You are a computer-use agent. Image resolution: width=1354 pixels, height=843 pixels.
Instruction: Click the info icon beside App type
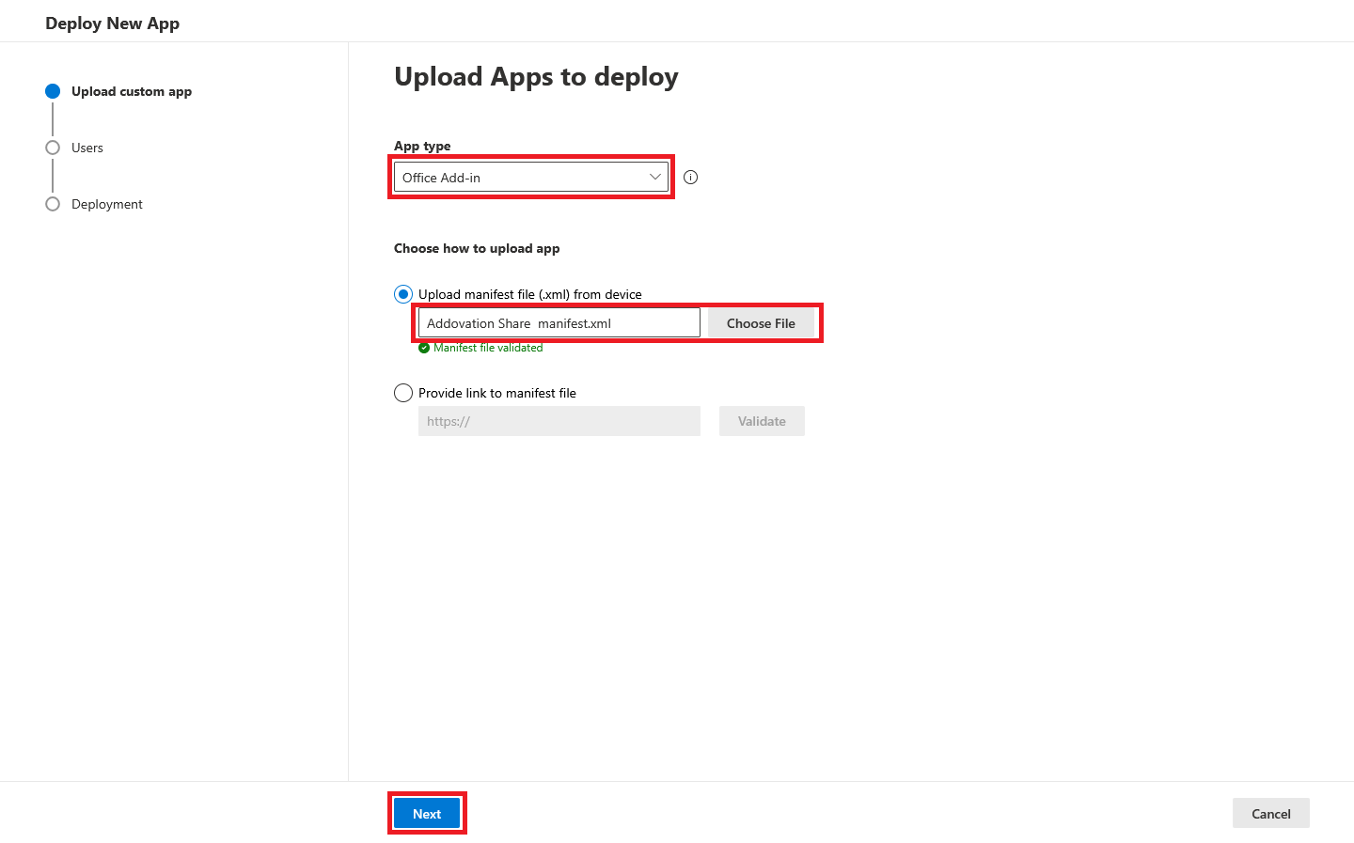click(x=691, y=178)
